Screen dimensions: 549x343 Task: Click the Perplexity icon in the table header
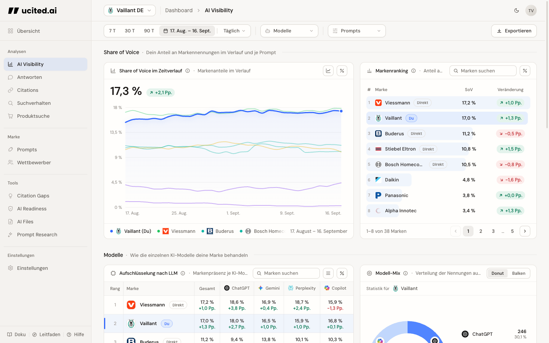pyautogui.click(x=291, y=288)
